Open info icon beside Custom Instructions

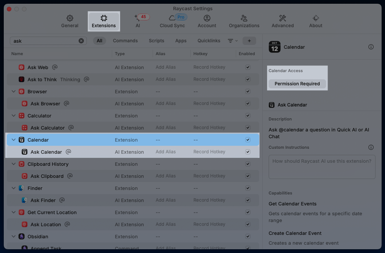pyautogui.click(x=371, y=147)
